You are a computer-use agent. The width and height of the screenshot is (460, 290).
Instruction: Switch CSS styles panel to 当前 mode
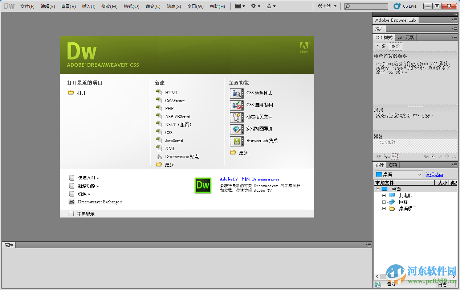pyautogui.click(x=395, y=46)
